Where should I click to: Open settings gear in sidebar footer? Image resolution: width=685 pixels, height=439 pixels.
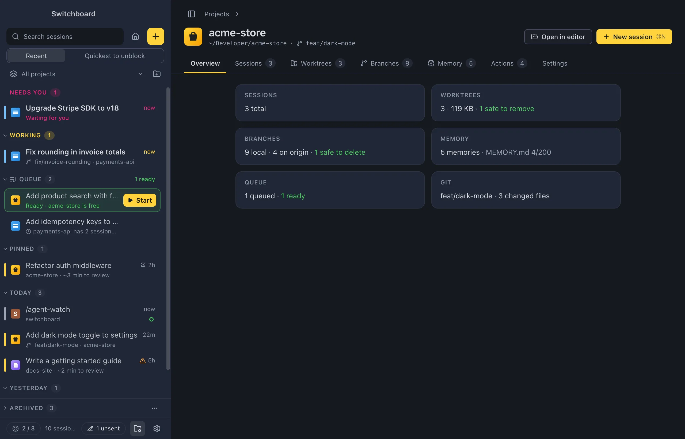(x=157, y=429)
